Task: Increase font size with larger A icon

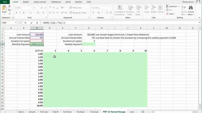Action: pyautogui.click(x=42, y=8)
